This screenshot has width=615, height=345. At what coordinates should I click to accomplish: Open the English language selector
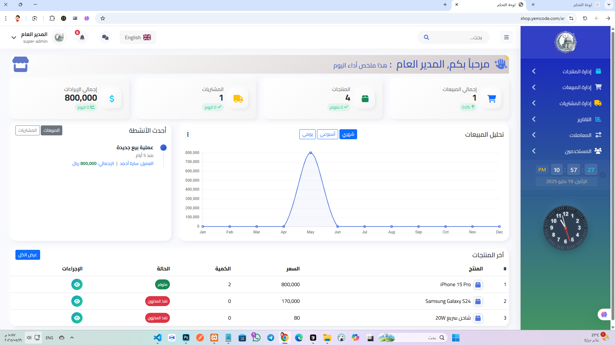(137, 37)
